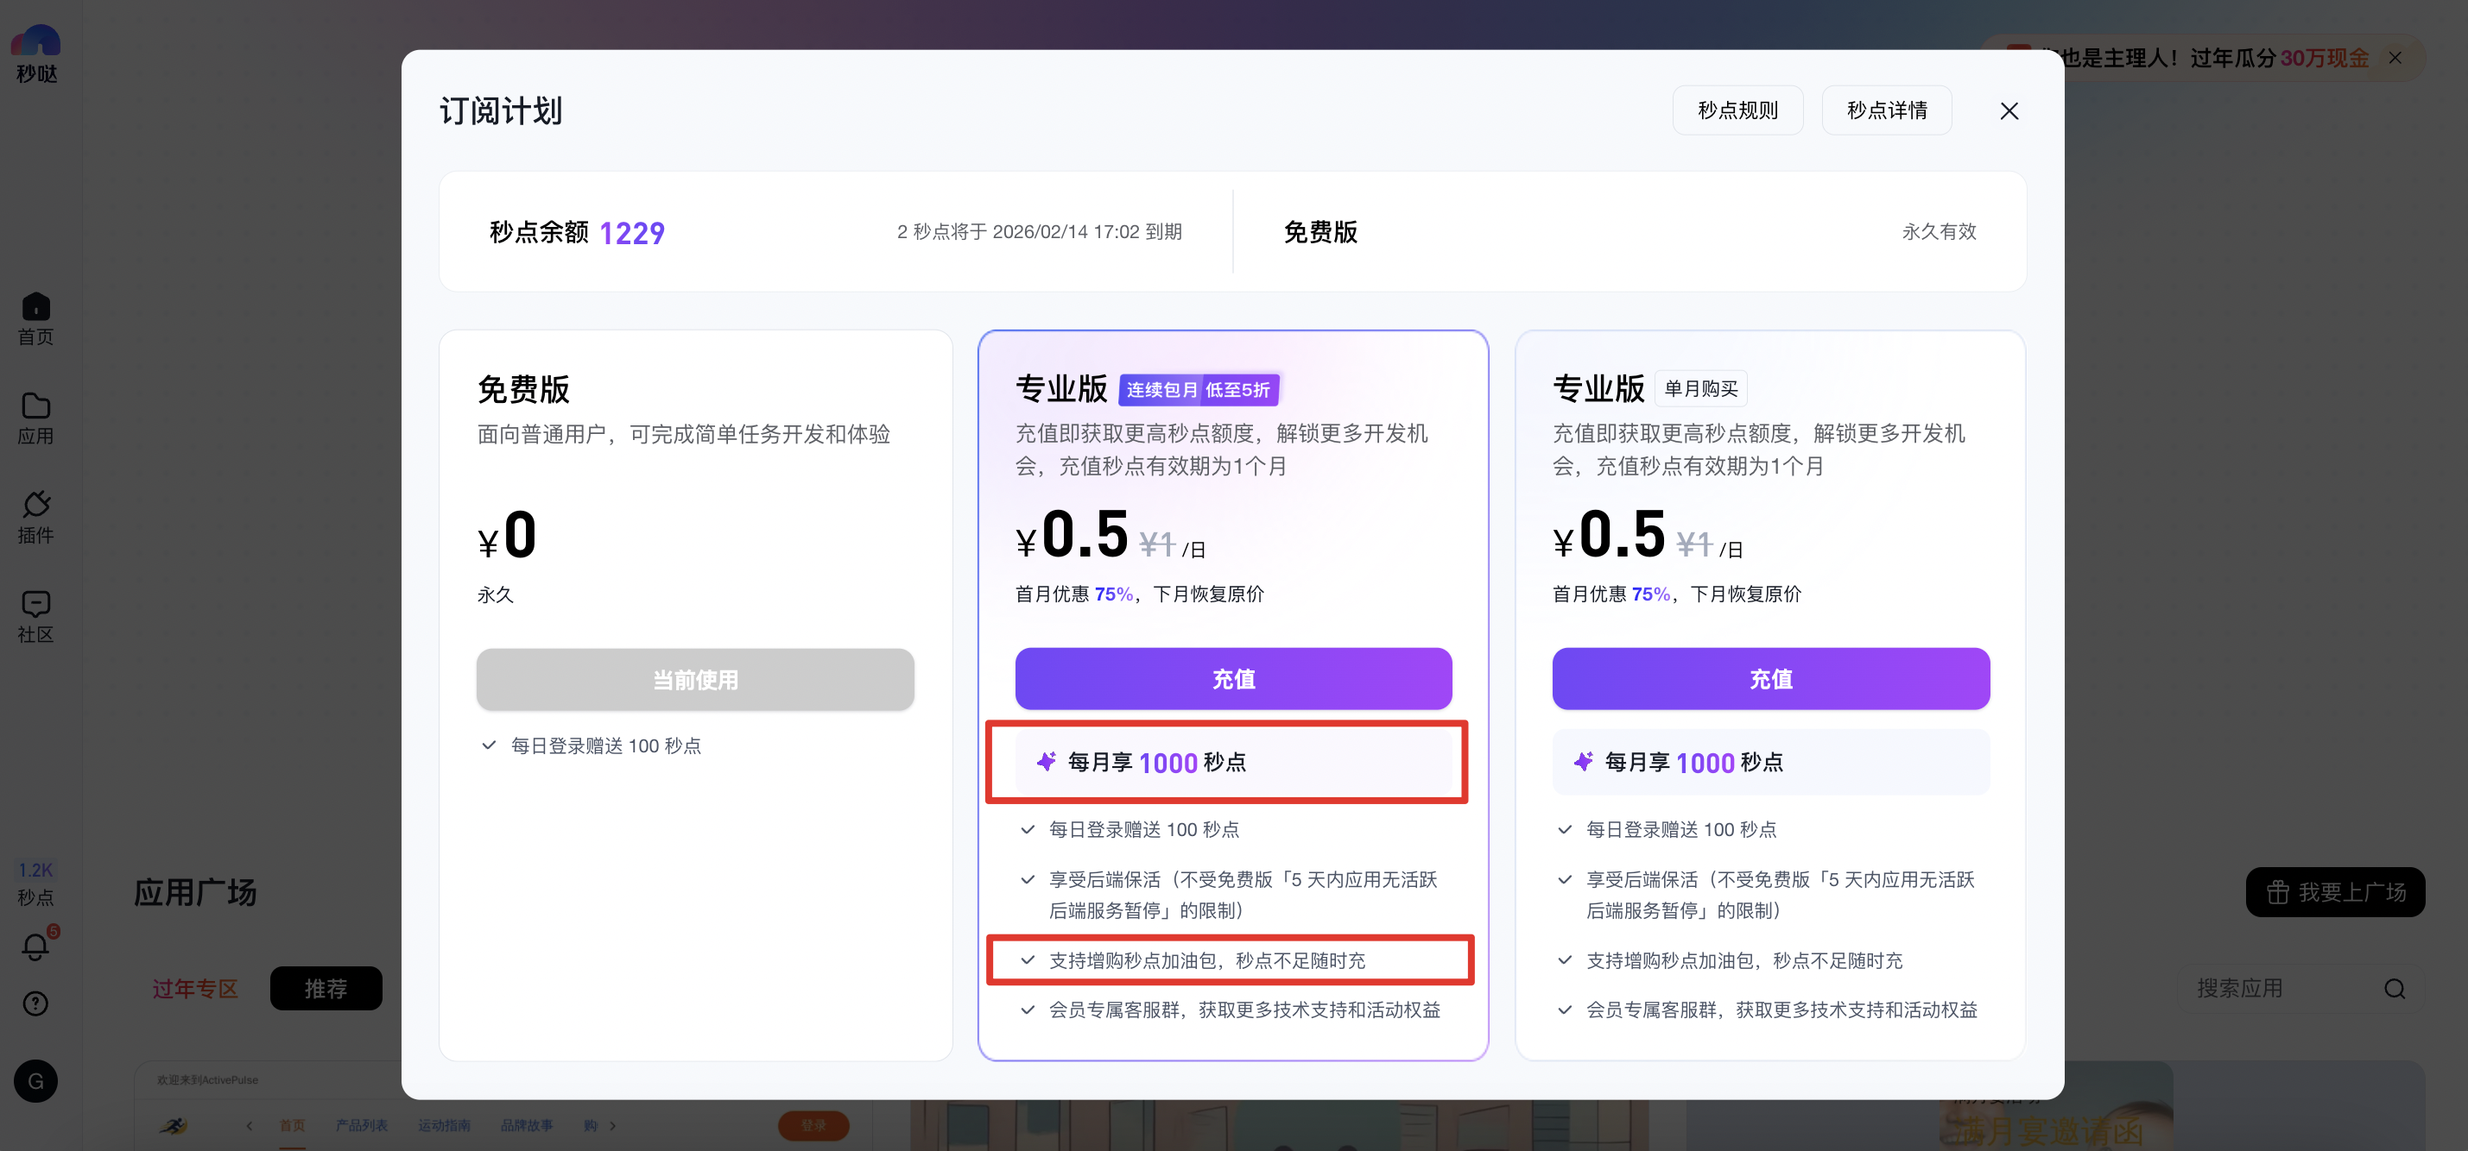The image size is (2468, 1151).
Task: Click the user avatar G icon
Action: (x=35, y=1081)
